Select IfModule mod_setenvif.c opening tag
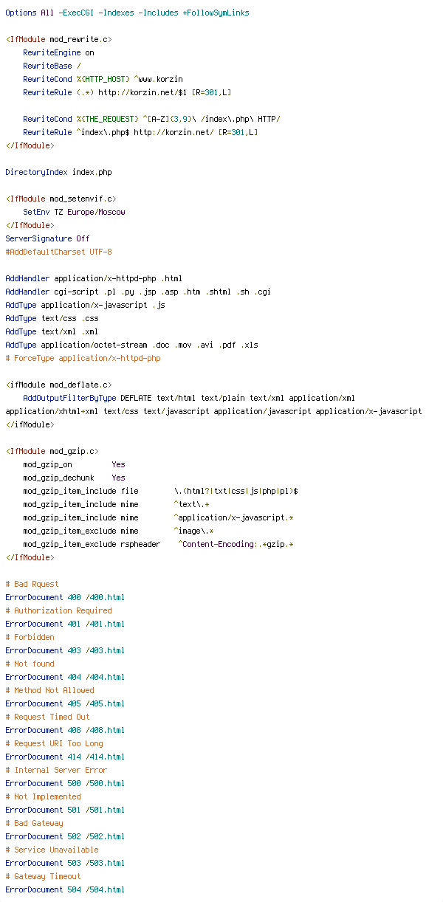The image size is (443, 902). pyautogui.click(x=61, y=199)
